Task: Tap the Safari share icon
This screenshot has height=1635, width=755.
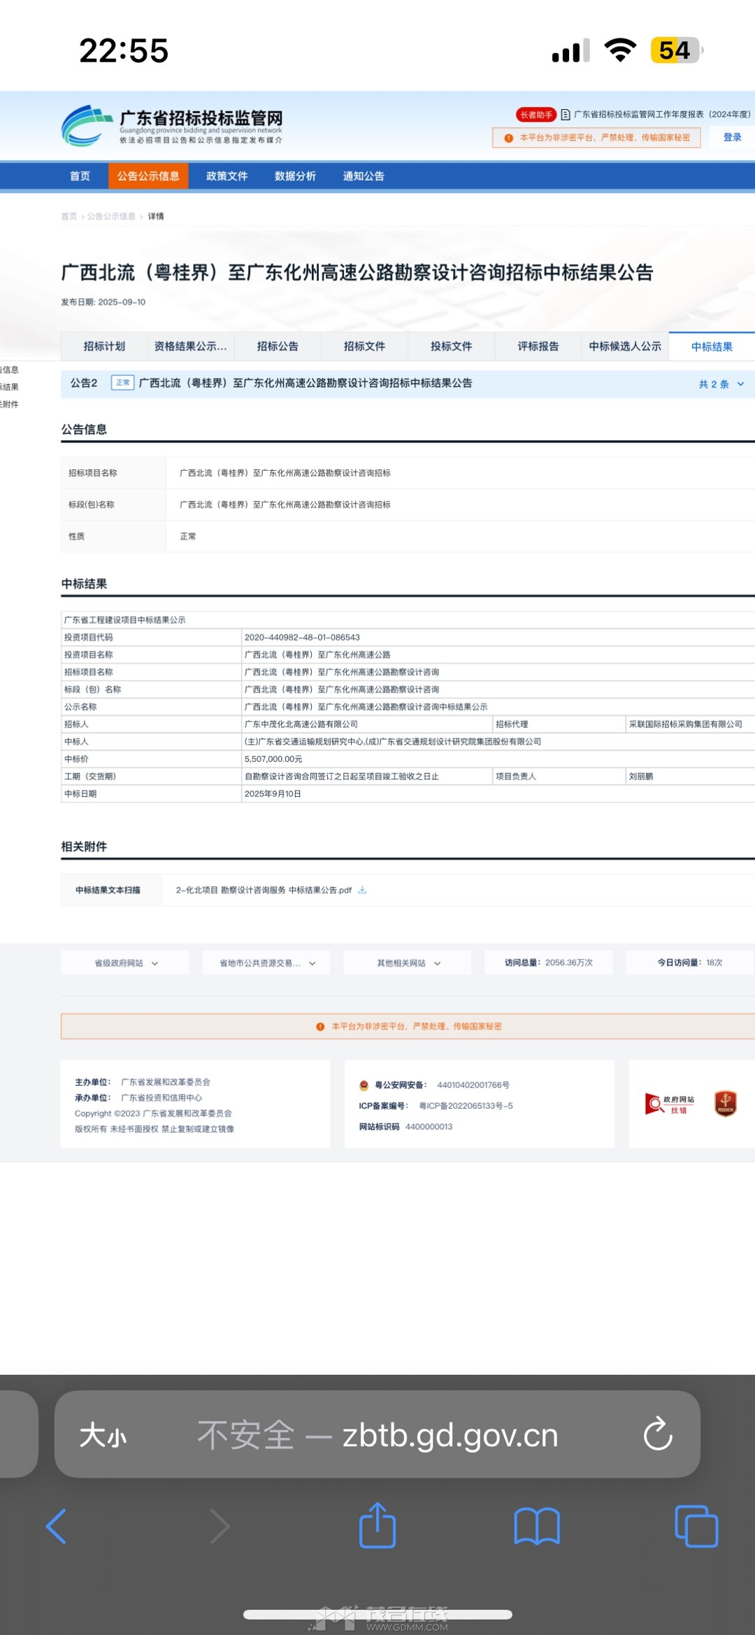Action: (377, 1525)
